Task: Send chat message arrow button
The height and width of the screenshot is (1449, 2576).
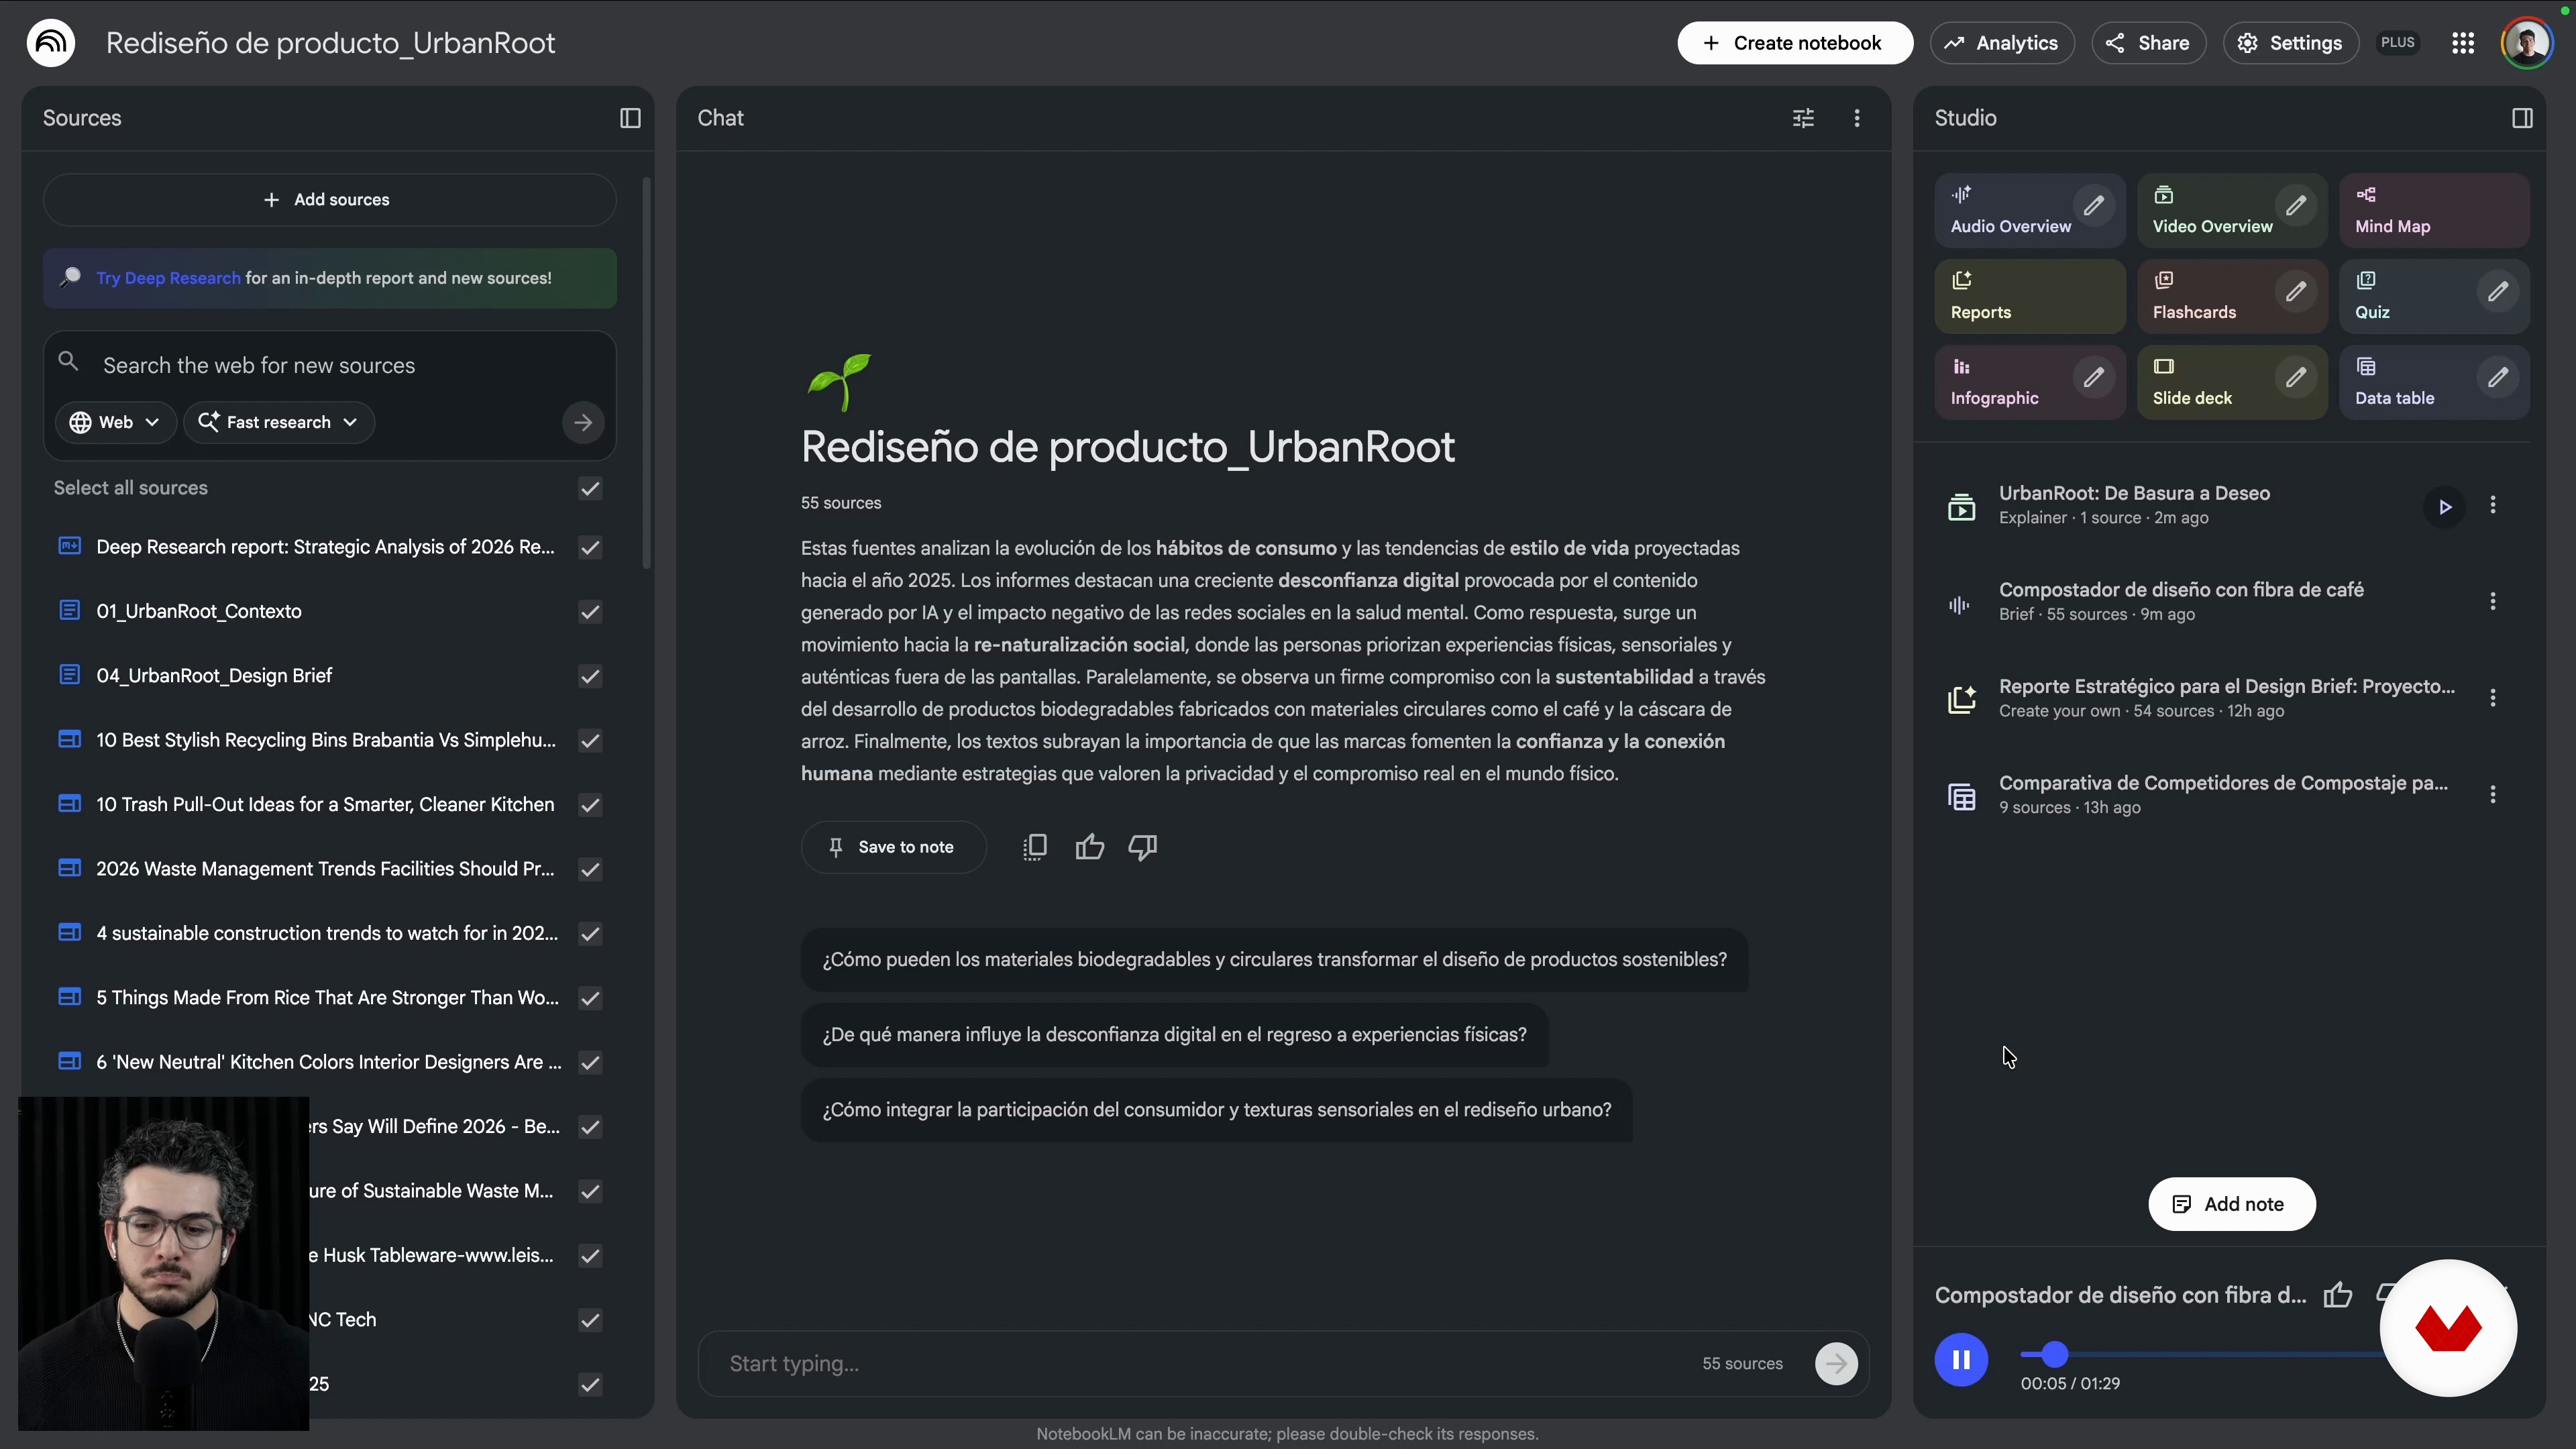Action: [1836, 1363]
